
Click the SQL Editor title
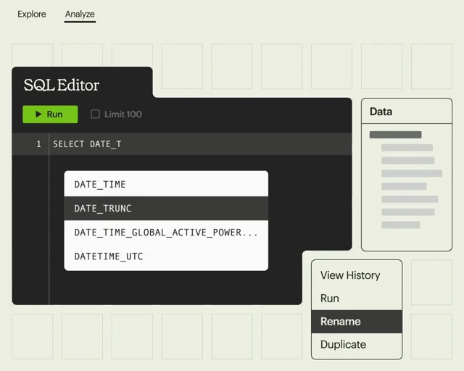(x=61, y=86)
